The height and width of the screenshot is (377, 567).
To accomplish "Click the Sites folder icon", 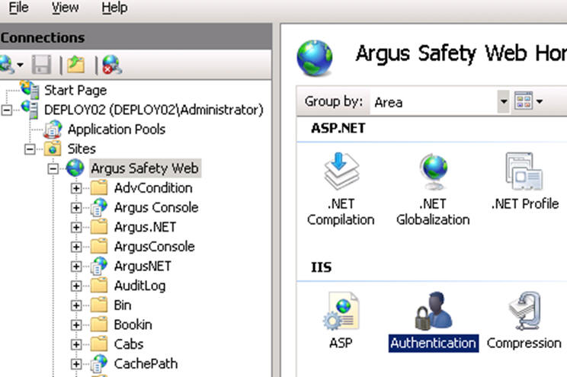I will pos(53,149).
